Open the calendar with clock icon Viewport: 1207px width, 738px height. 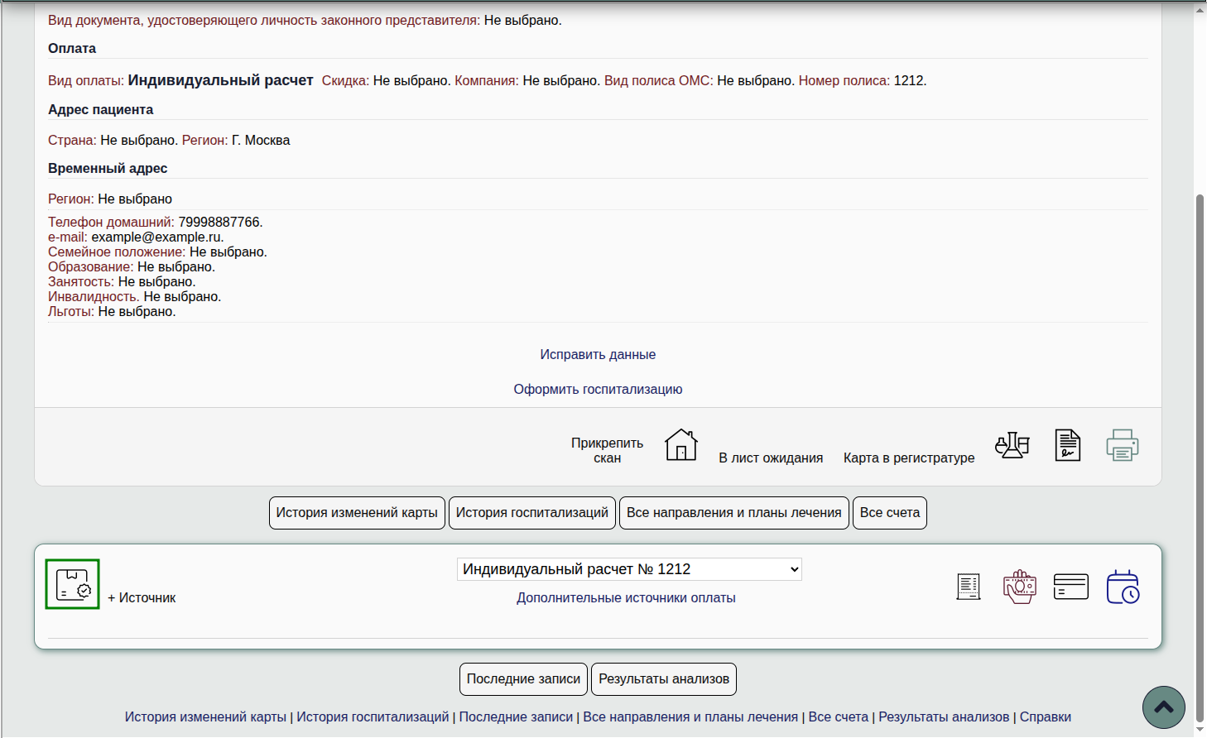coord(1123,587)
